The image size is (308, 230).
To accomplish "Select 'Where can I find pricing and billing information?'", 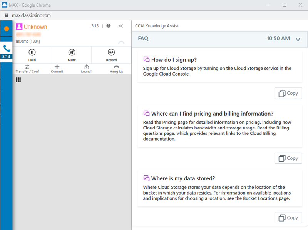I will 212,114.
